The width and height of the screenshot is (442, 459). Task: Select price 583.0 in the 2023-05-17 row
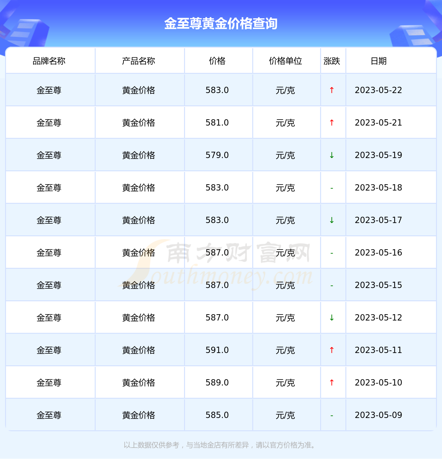[217, 220]
